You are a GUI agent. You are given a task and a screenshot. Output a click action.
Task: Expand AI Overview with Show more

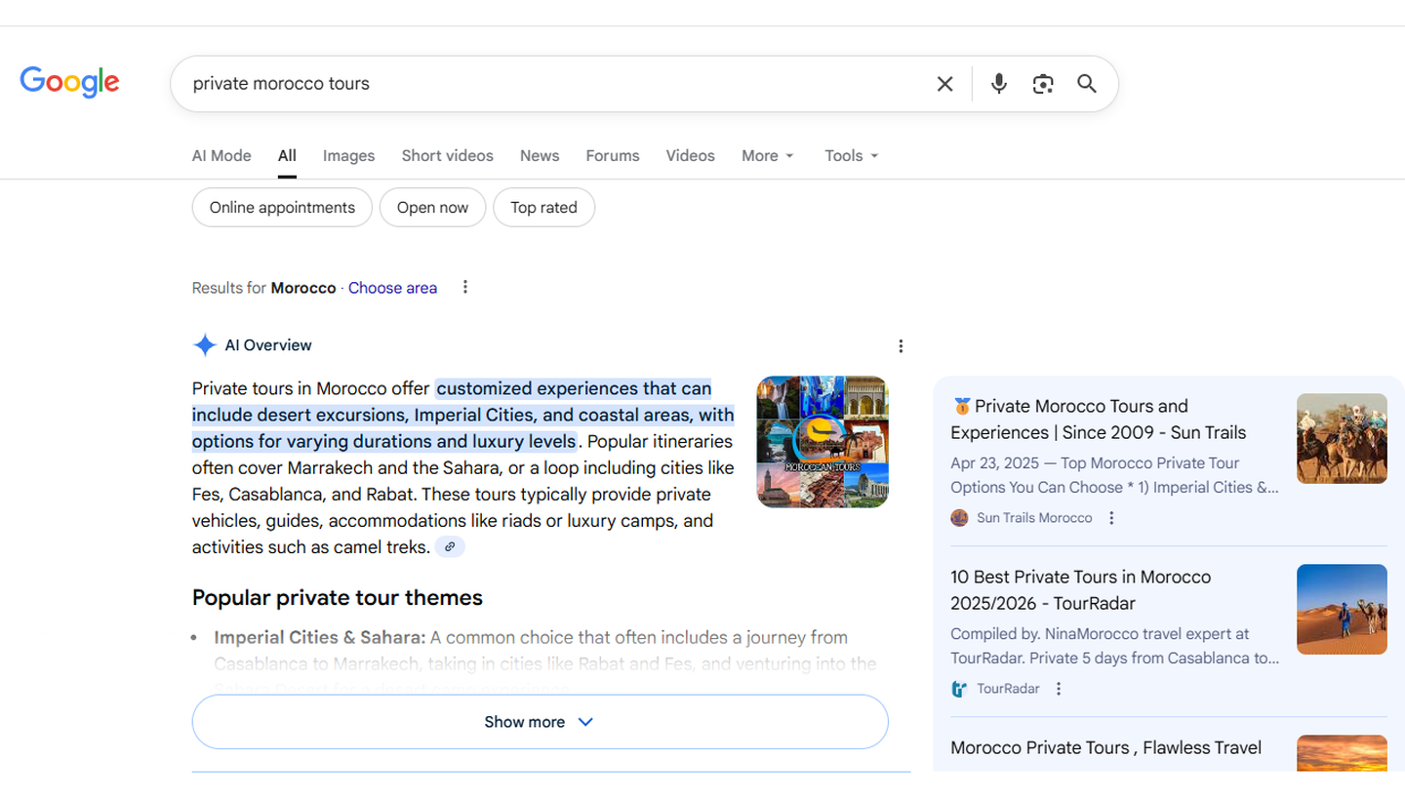pos(541,722)
